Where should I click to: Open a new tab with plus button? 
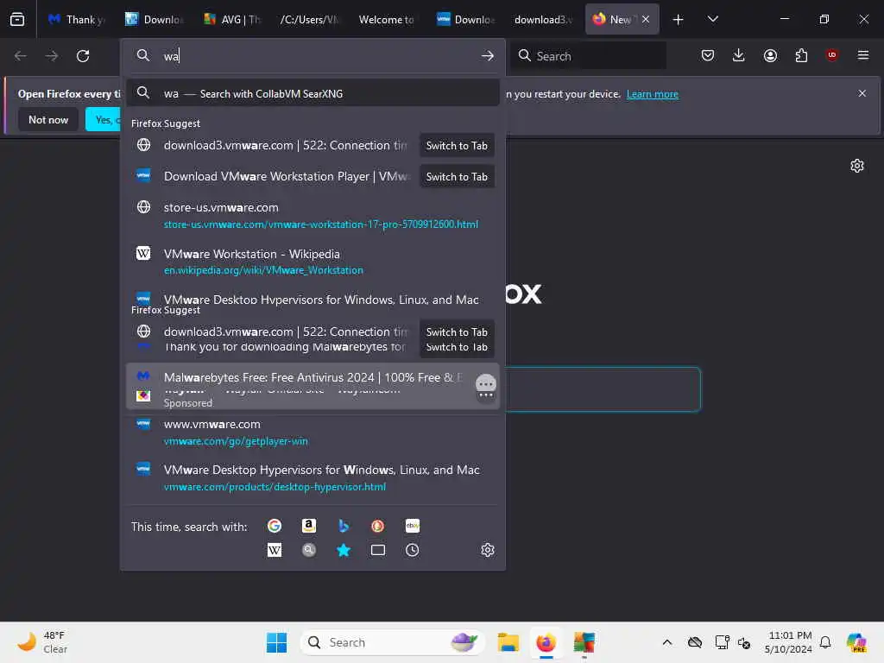(679, 19)
